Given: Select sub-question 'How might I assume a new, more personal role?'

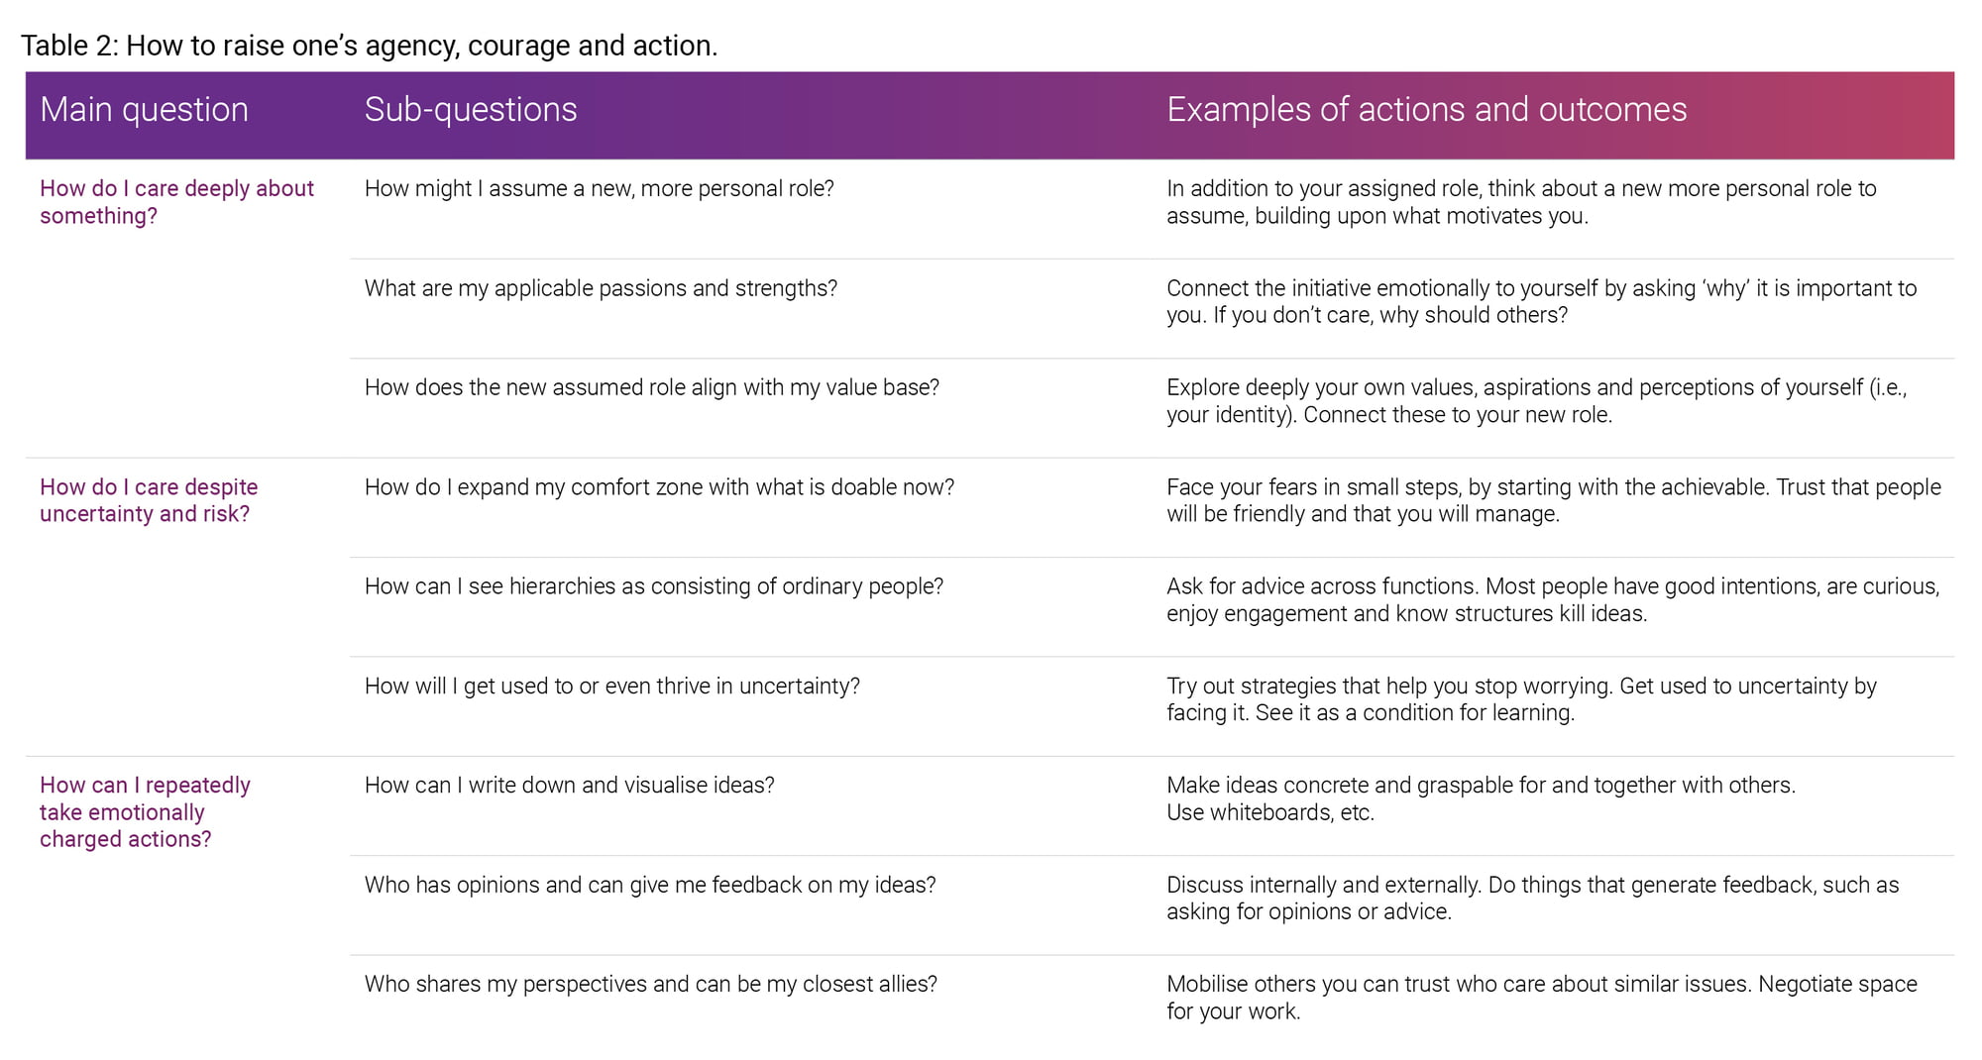Looking at the screenshot, I should point(600,188).
